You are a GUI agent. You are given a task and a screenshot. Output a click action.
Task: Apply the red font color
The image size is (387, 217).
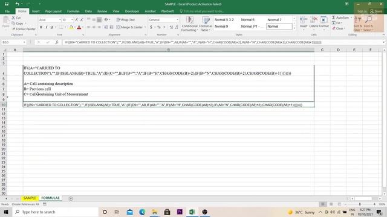(x=79, y=27)
